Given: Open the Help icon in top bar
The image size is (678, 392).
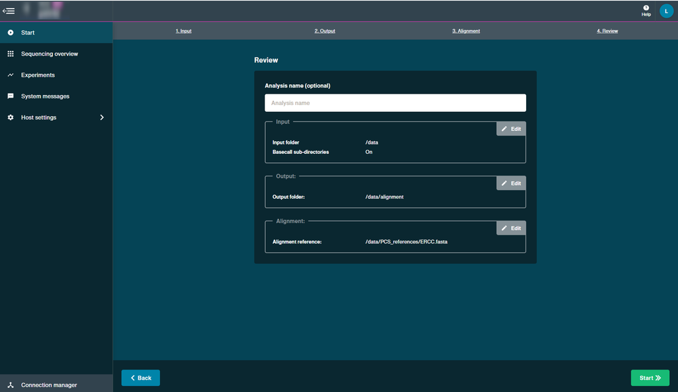Looking at the screenshot, I should pos(646,11).
